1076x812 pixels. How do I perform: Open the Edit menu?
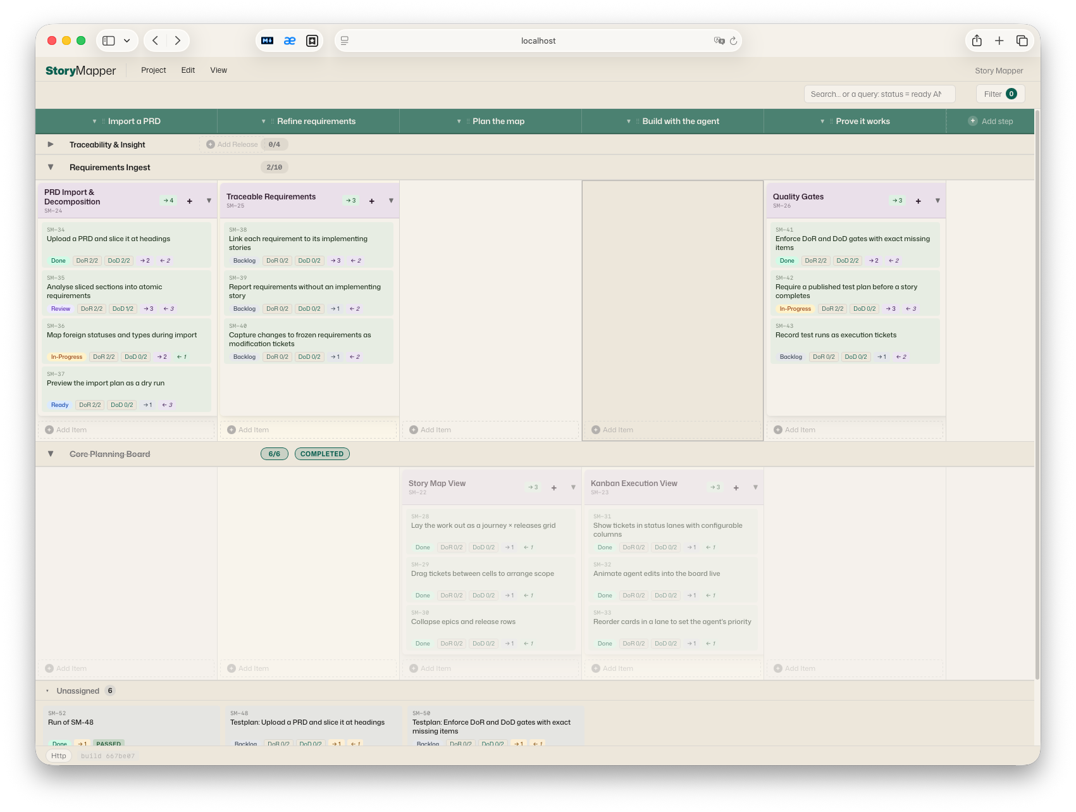[188, 70]
